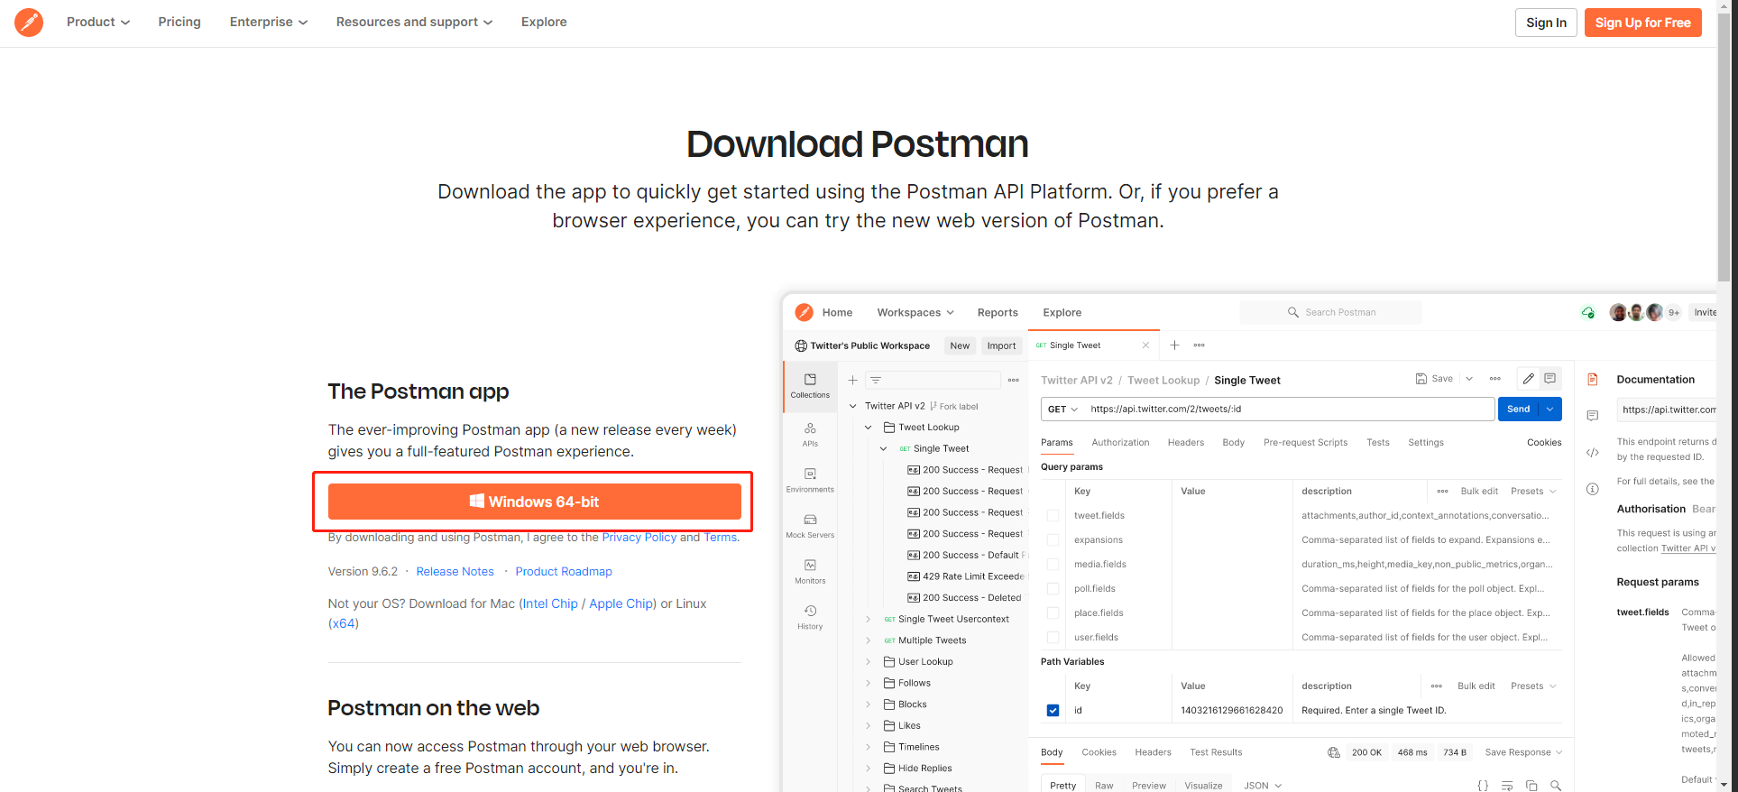This screenshot has width=1738, height=792.
Task: Open the Release Notes link
Action: (x=455, y=572)
